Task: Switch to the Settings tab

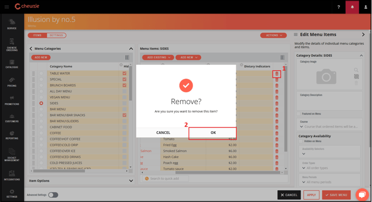Action: coord(56,35)
